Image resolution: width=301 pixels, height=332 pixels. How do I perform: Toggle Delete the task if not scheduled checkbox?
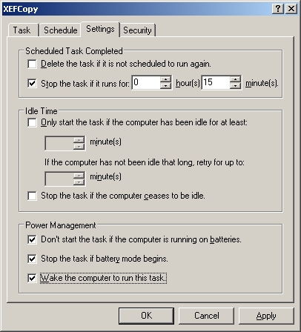coord(32,64)
